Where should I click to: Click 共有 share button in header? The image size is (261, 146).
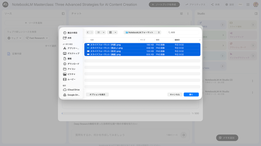click(215, 5)
